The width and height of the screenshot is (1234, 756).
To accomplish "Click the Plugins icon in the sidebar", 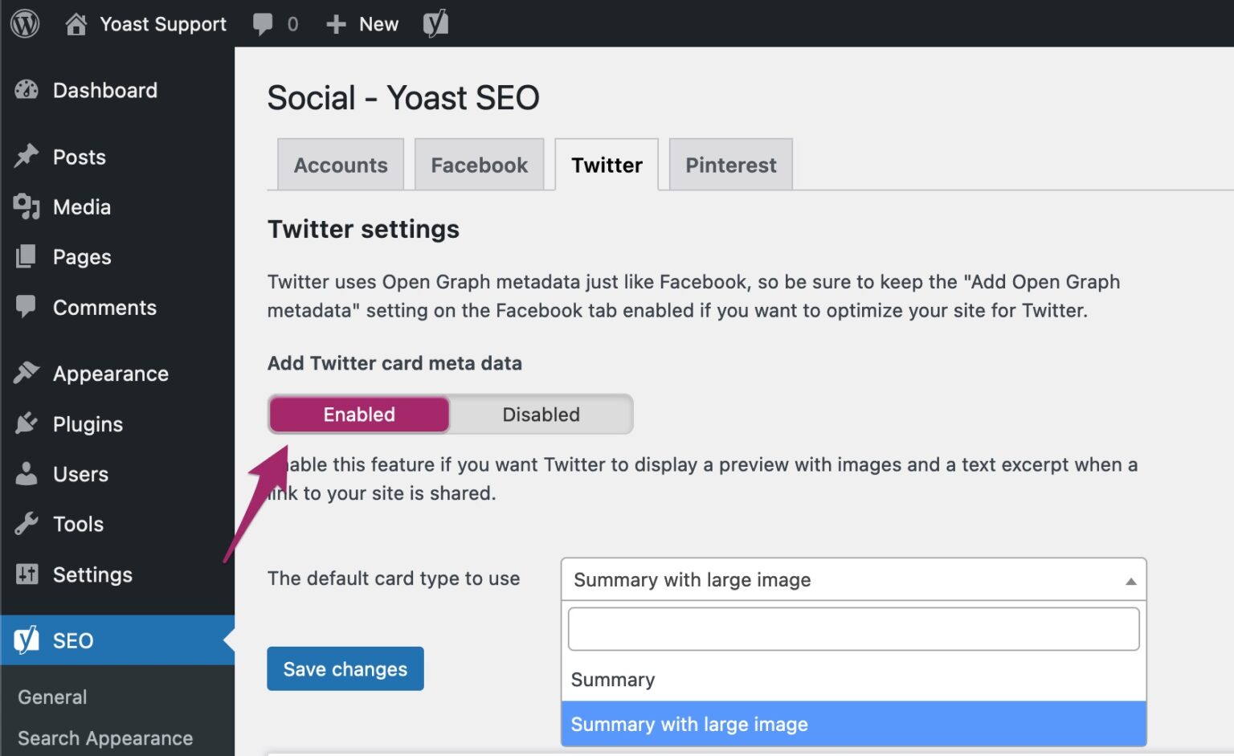I will 27,423.
